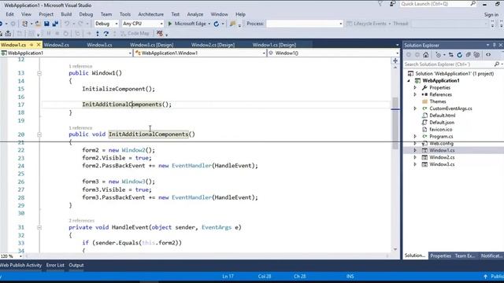Click Sync with Active Document icon
504x283 pixels.
coord(451,55)
